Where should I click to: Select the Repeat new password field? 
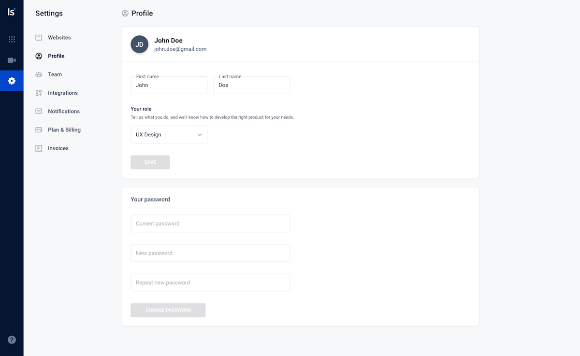tap(210, 283)
